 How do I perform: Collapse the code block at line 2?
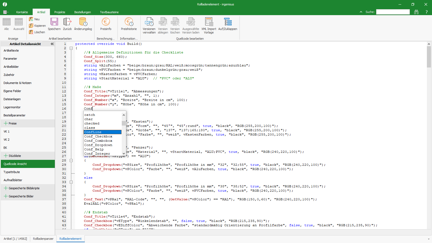point(71,48)
